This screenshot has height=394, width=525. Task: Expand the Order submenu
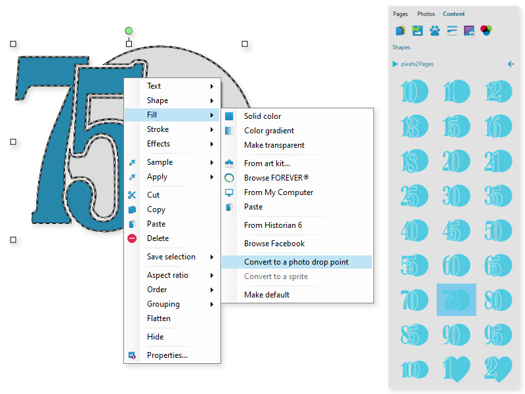[x=172, y=290]
